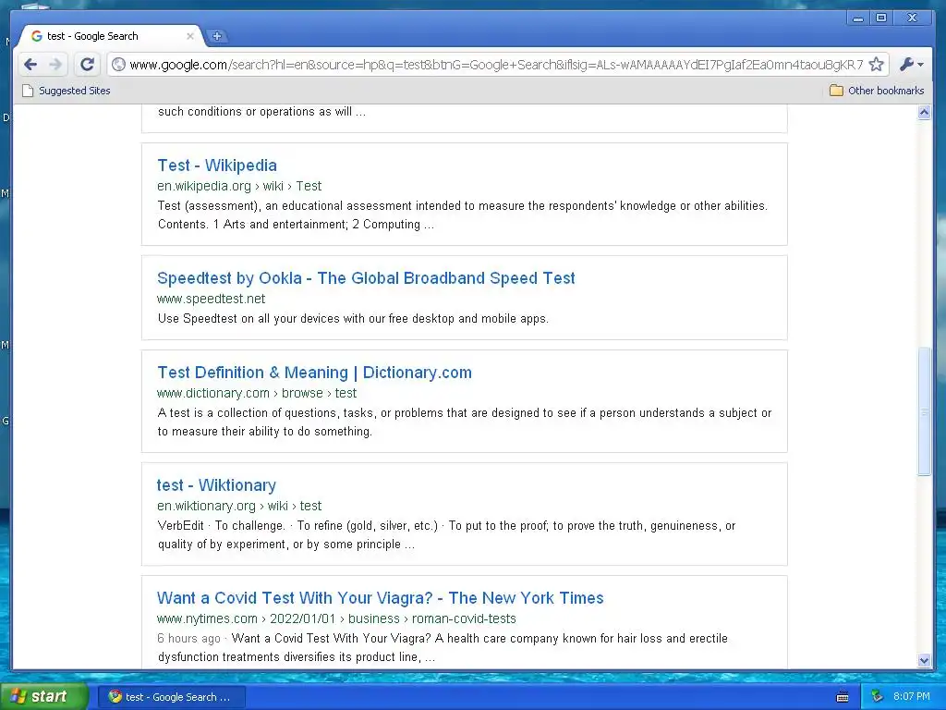Click the site info globe icon
This screenshot has height=710, width=946.
119,64
